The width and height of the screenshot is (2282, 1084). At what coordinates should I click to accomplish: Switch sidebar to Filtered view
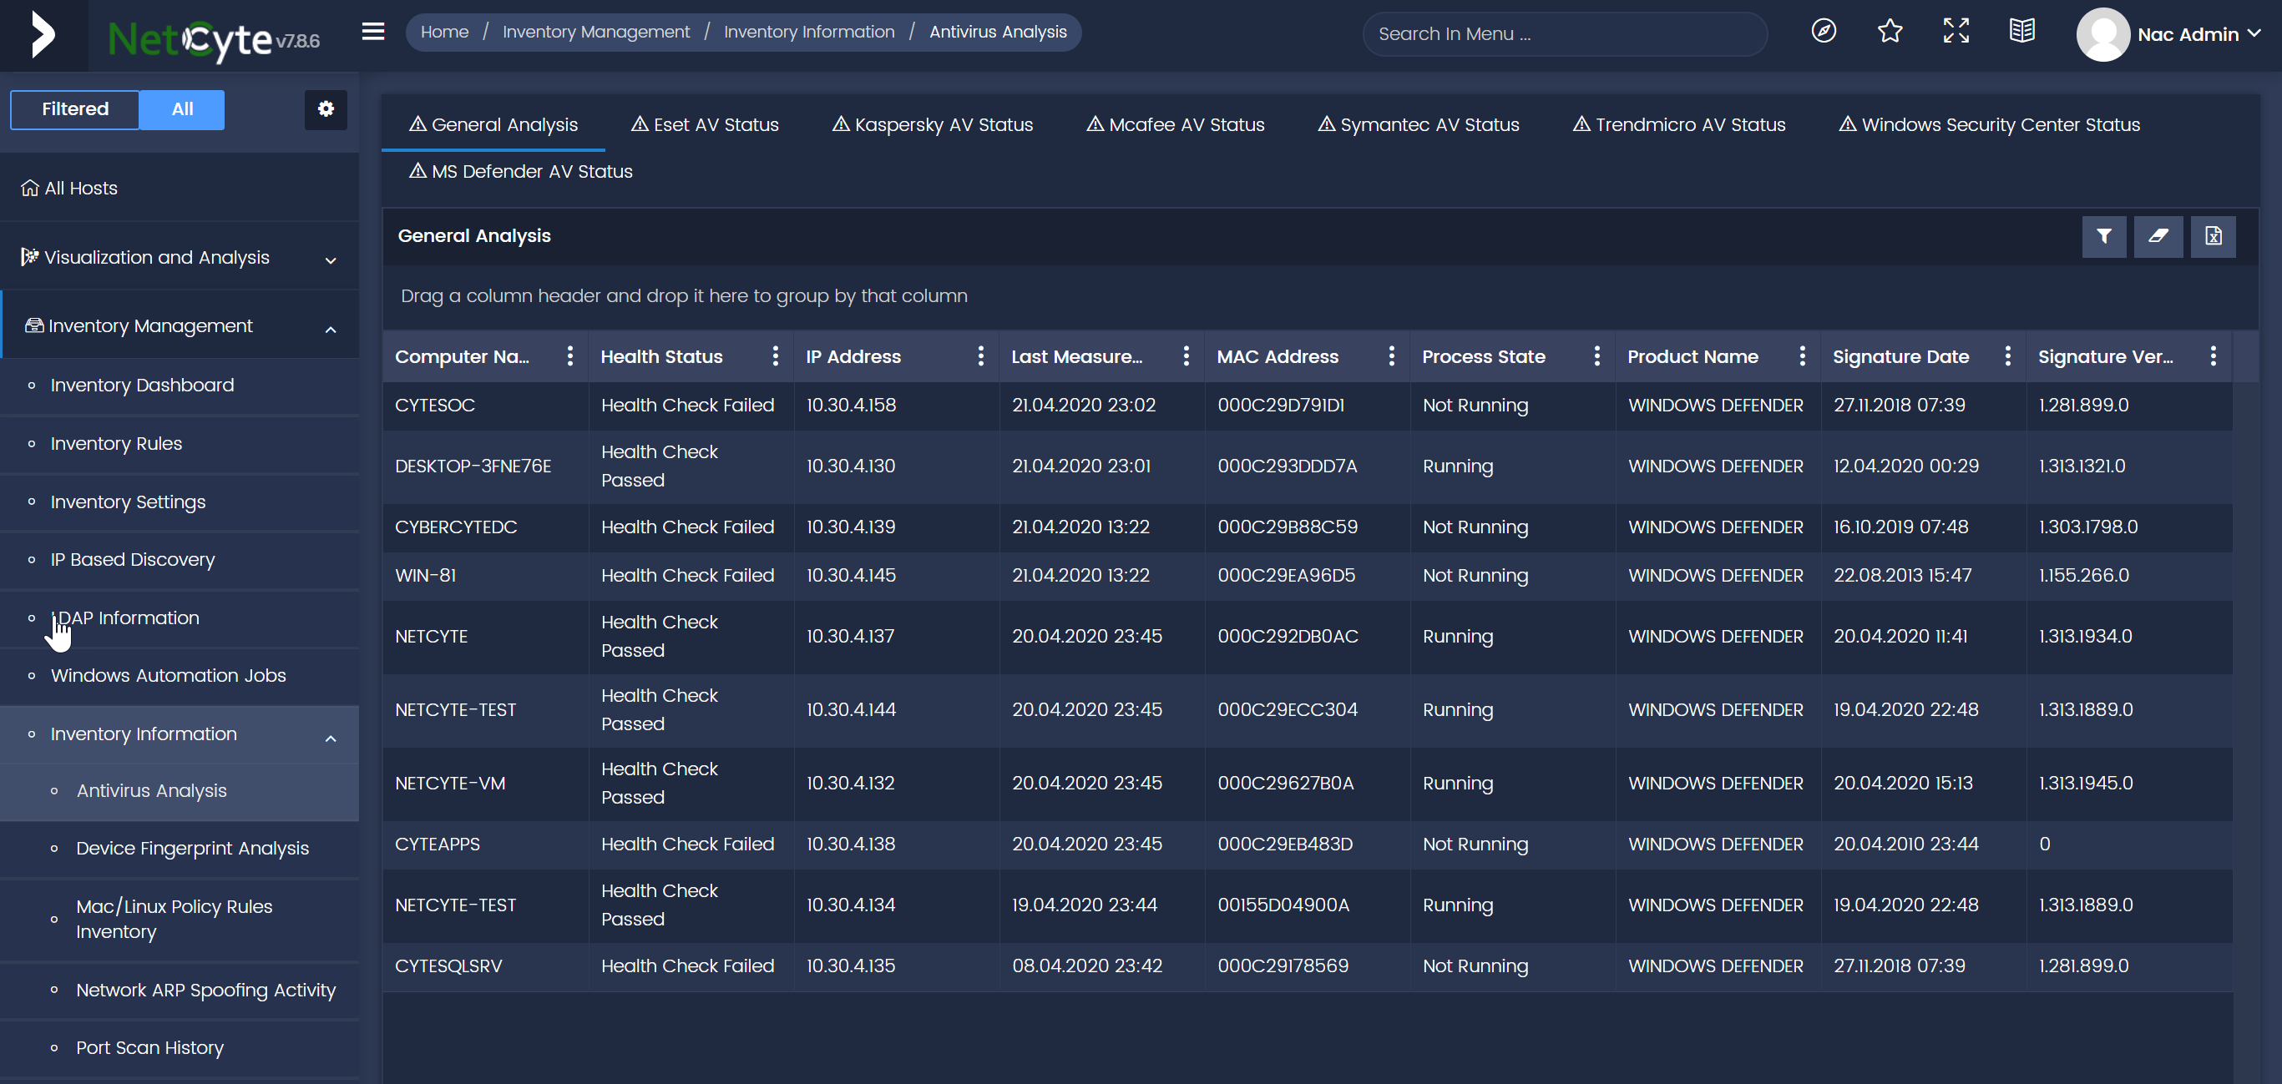74,109
